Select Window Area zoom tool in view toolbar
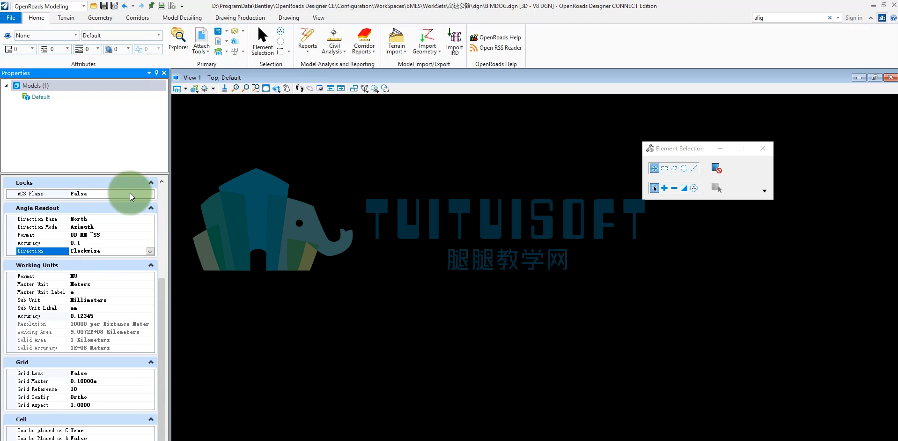This screenshot has width=898, height=441. point(256,88)
